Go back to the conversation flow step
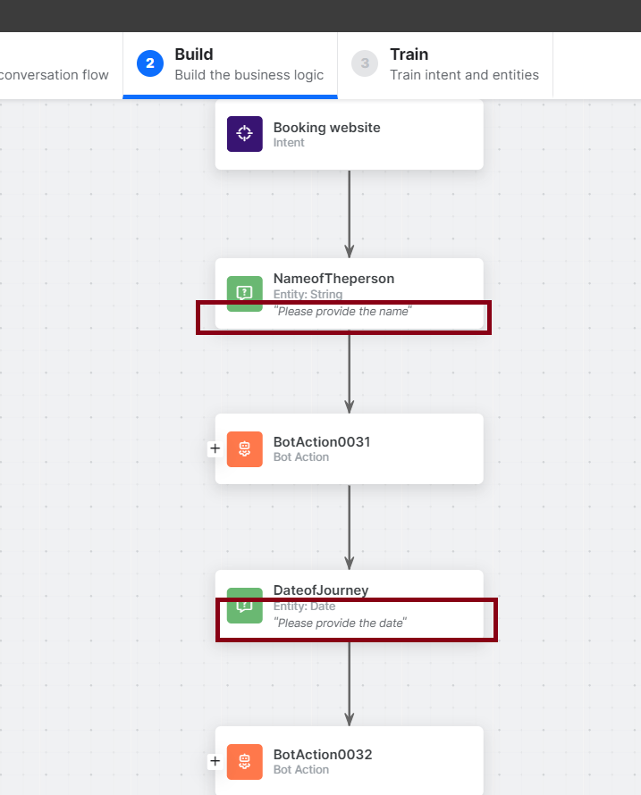This screenshot has height=795, width=641. (x=54, y=75)
